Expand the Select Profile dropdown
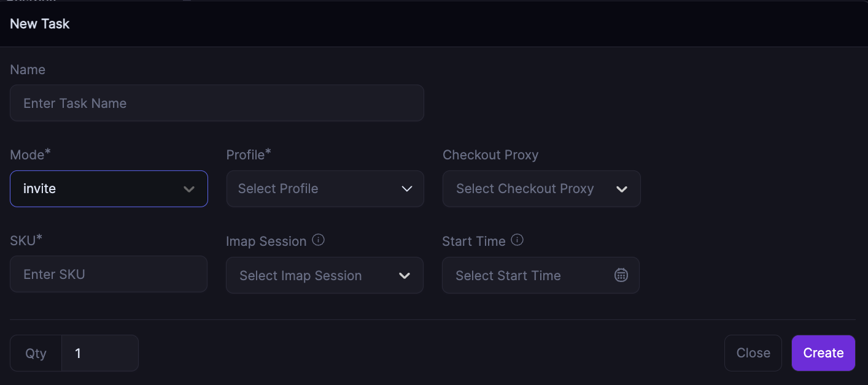 pyautogui.click(x=313, y=189)
